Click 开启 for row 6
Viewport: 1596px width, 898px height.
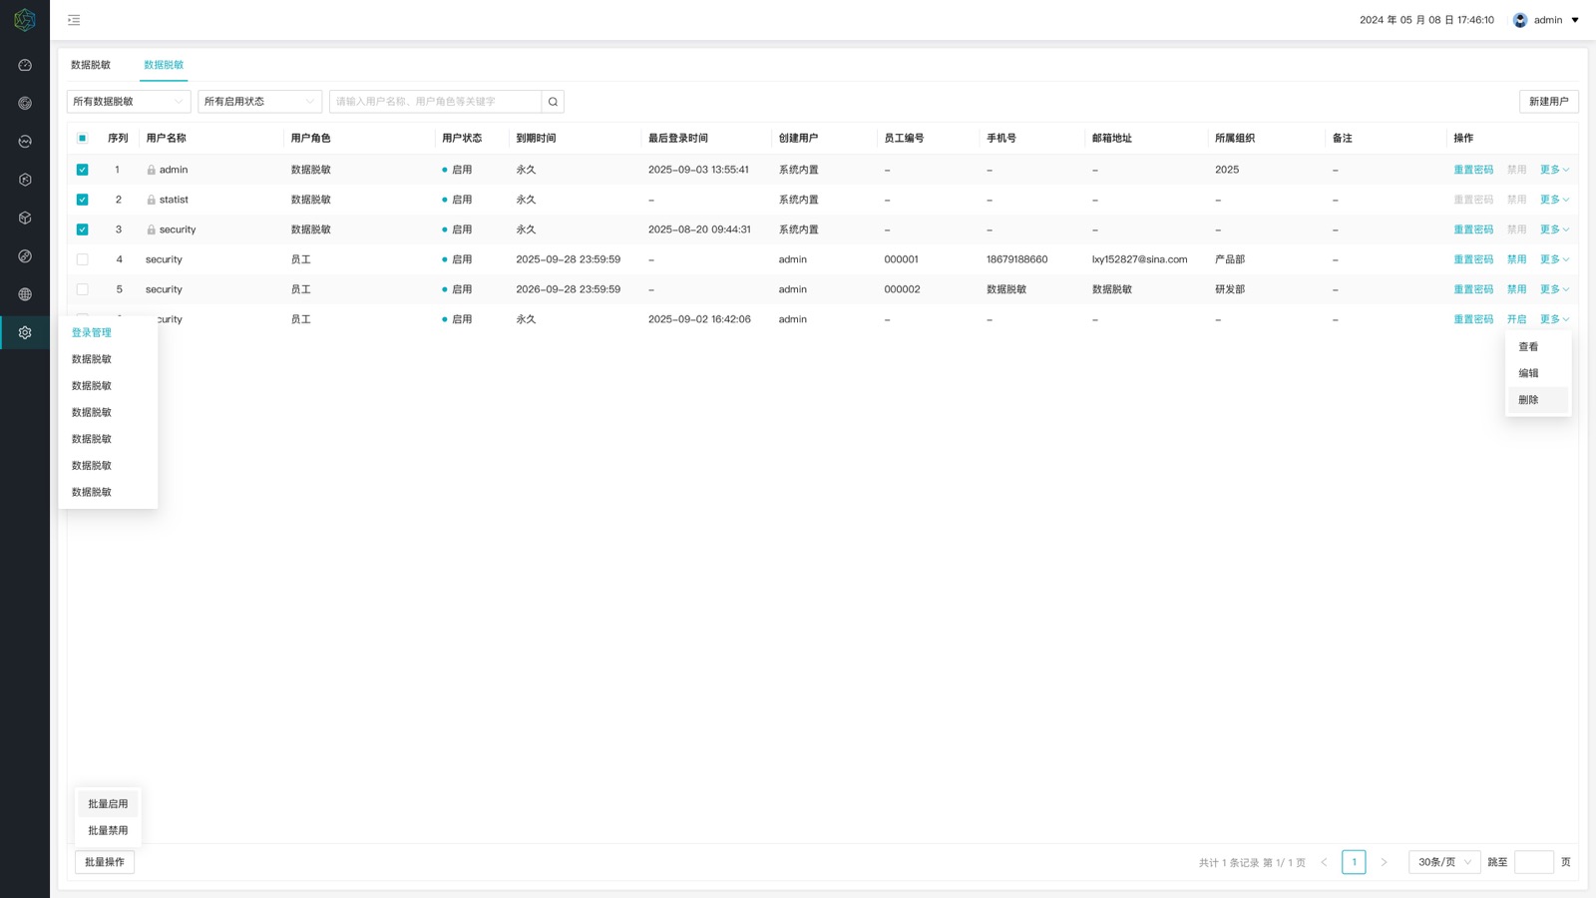click(1517, 319)
